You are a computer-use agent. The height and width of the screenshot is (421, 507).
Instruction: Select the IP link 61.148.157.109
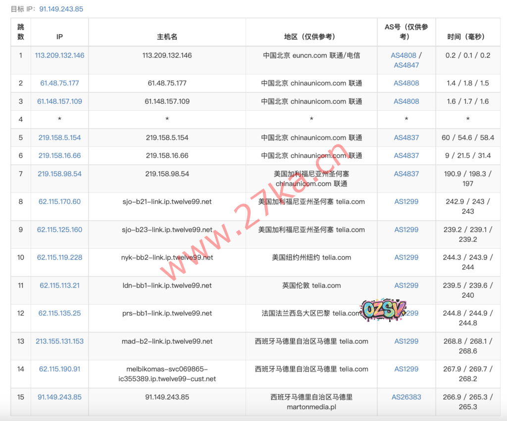(59, 101)
